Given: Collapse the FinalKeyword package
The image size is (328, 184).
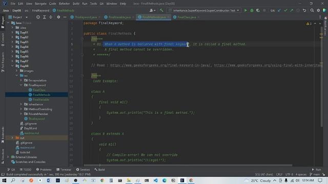Looking at the screenshot, I should point(21,85).
